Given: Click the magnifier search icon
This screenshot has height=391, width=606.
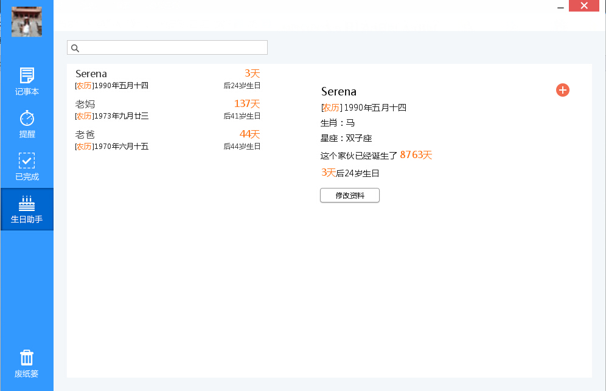Looking at the screenshot, I should (75, 48).
